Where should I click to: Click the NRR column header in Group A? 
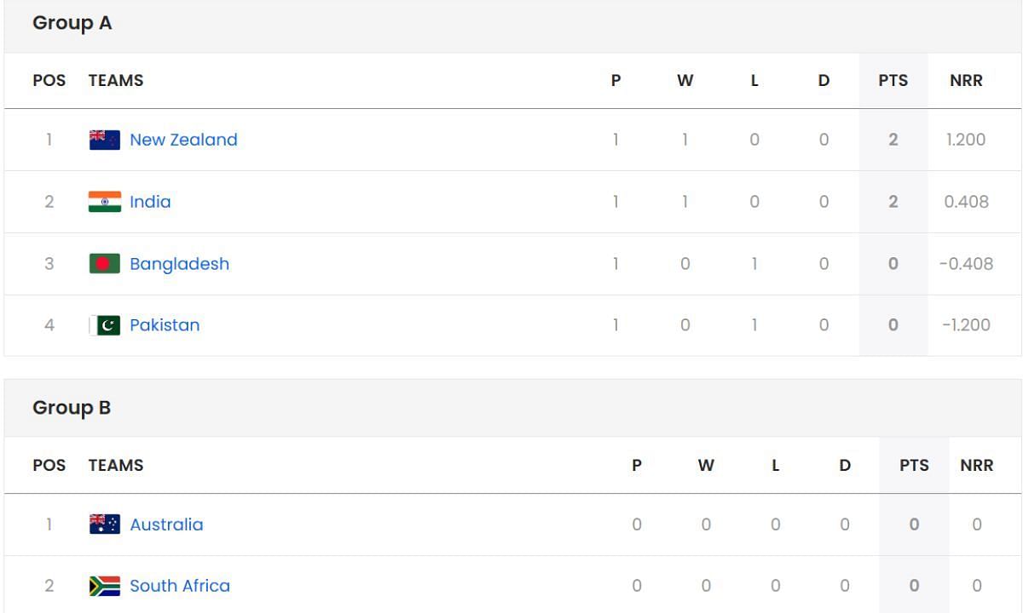(x=966, y=81)
